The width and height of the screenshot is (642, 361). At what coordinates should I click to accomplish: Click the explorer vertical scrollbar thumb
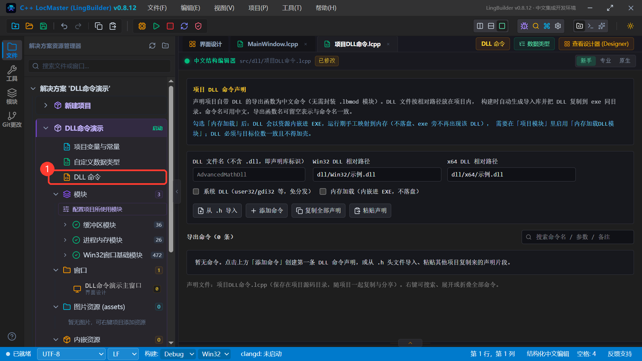(x=171, y=169)
